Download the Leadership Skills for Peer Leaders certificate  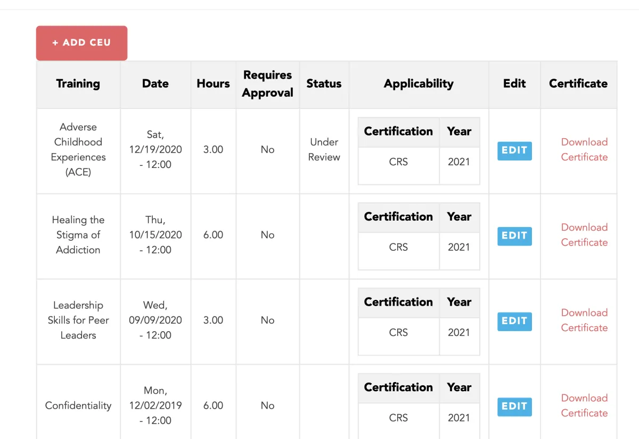tap(584, 320)
